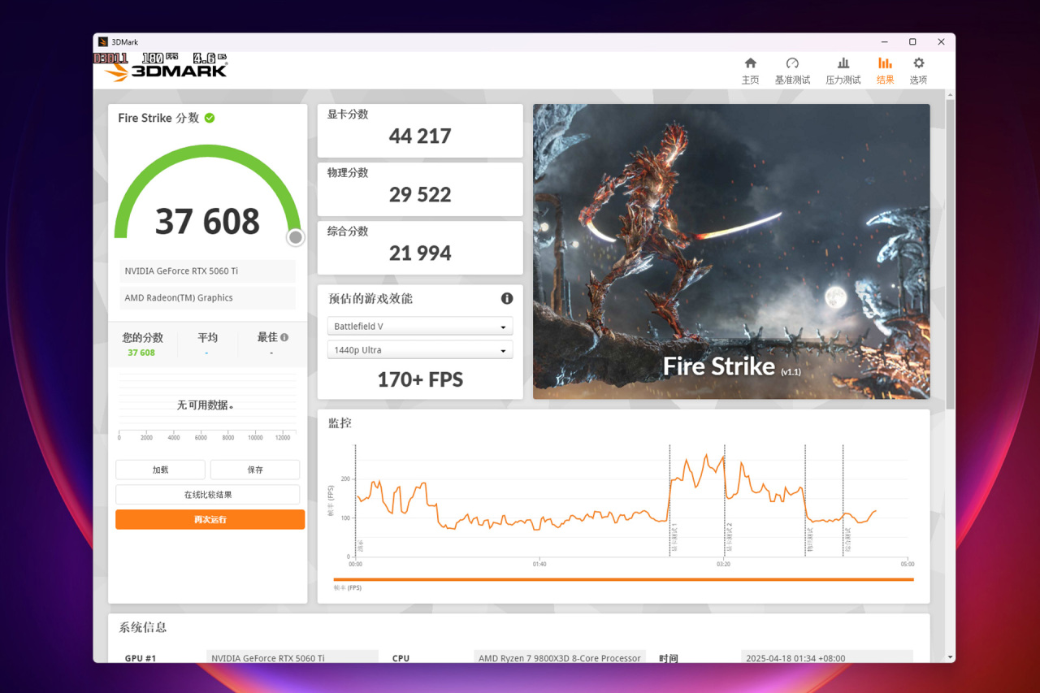
Task: Close the 3DMark window
Action: [941, 41]
